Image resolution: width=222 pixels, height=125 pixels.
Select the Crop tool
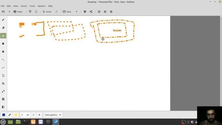(x=3, y=83)
